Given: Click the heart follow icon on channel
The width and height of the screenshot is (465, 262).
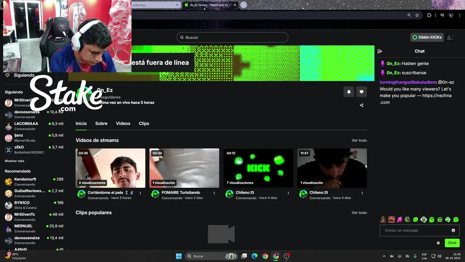Looking at the screenshot, I should (361, 92).
